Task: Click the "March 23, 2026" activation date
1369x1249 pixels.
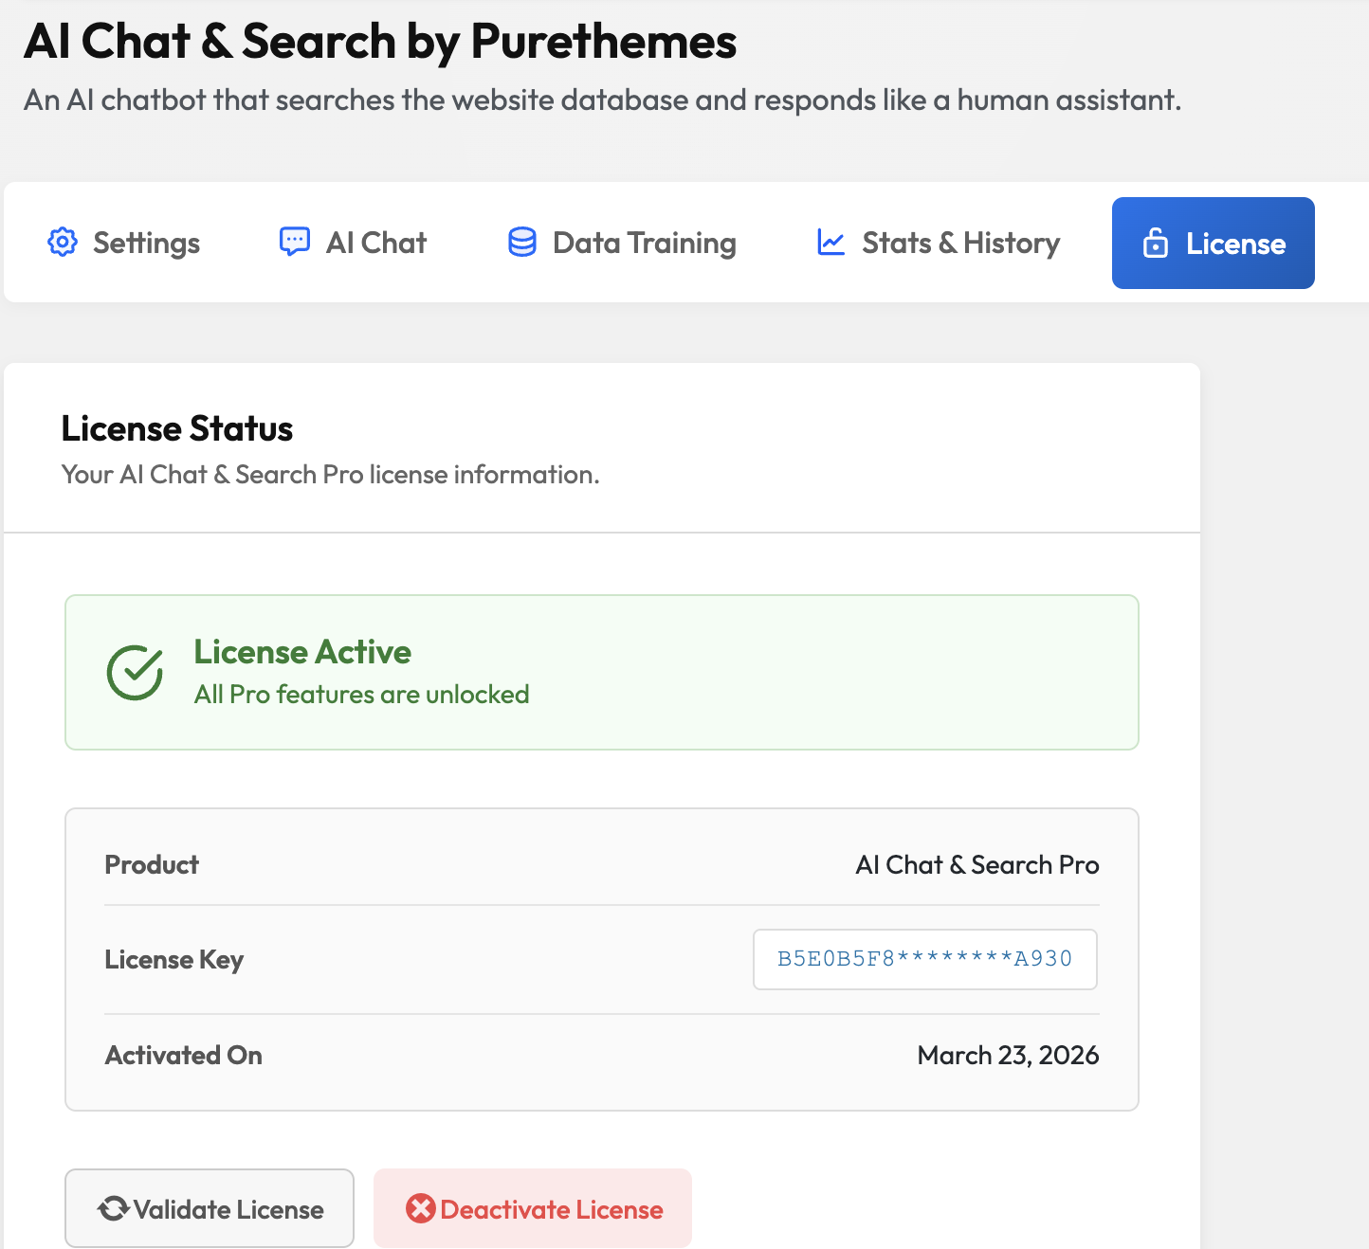Action: coord(1008,1055)
